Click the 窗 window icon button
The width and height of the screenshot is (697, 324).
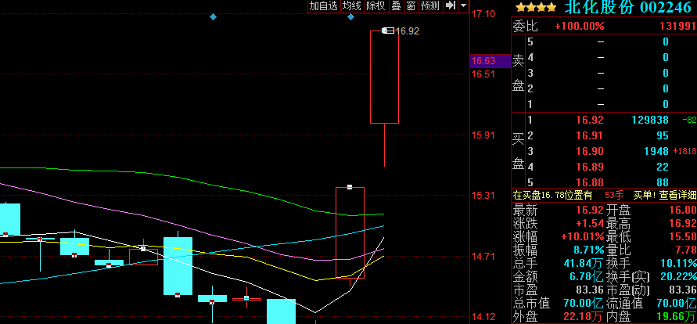pos(410,5)
